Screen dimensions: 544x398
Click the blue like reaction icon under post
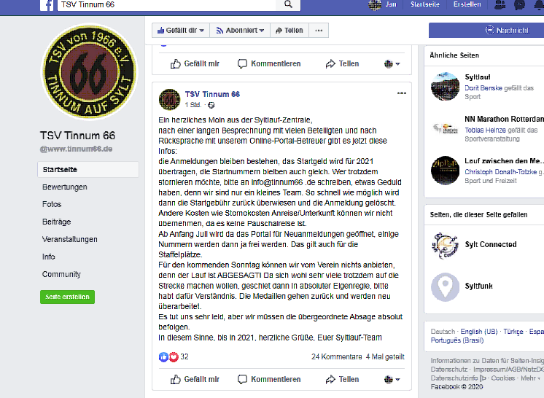(x=163, y=356)
